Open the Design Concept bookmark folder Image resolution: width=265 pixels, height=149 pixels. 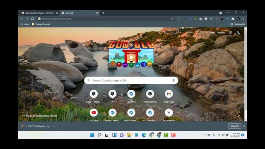[41, 24]
